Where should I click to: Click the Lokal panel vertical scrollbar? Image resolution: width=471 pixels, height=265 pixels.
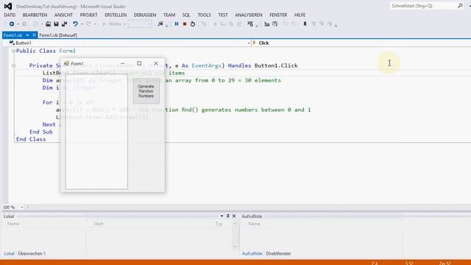(x=235, y=235)
